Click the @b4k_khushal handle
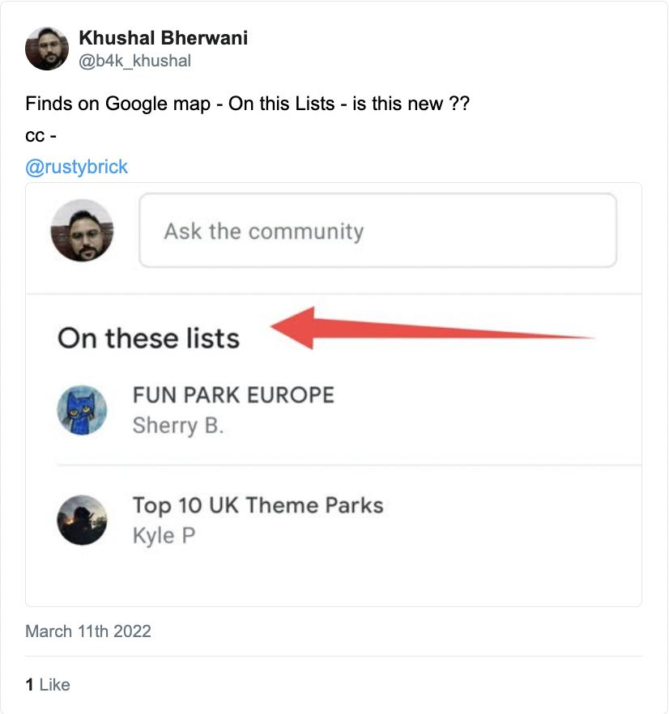Image resolution: width=669 pixels, height=714 pixels. (135, 61)
